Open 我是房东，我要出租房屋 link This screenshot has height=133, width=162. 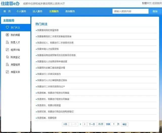49,105
